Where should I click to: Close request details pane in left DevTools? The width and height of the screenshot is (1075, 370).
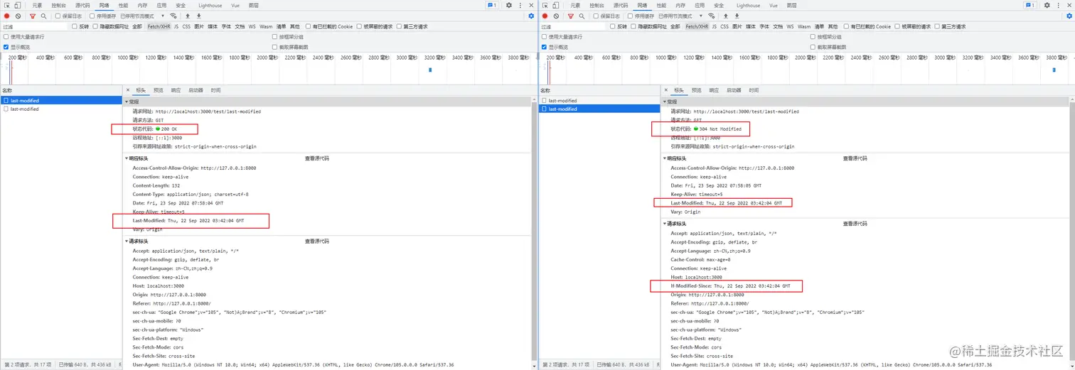[x=128, y=90]
